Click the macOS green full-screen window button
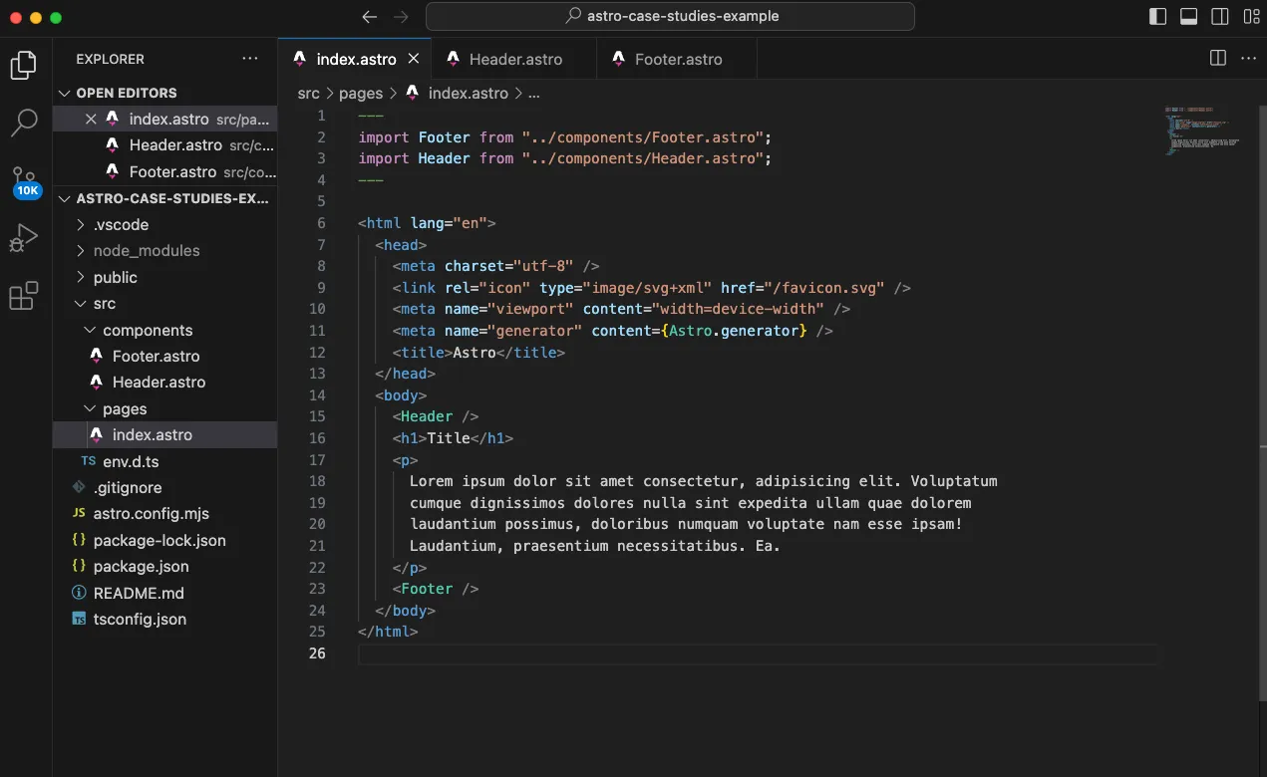The image size is (1267, 777). tap(56, 18)
